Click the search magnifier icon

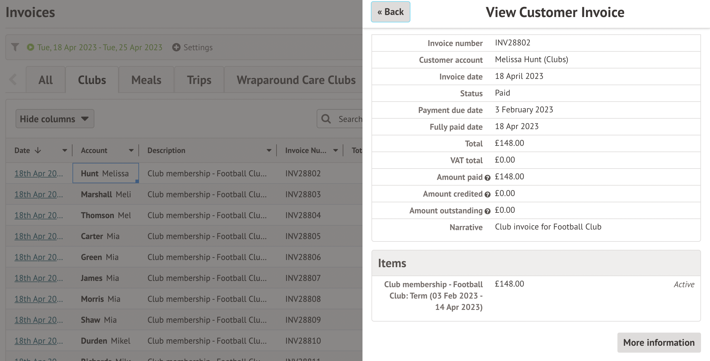(326, 119)
